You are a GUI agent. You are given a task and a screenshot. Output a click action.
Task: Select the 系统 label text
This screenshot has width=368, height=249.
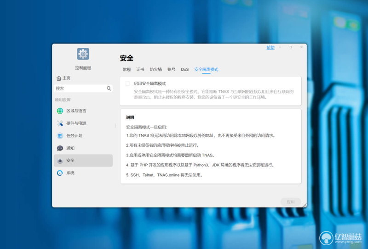tap(70, 173)
